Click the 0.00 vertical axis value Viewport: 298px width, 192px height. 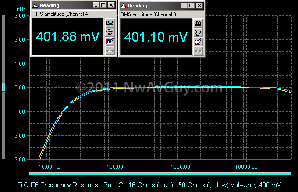click(20, 88)
